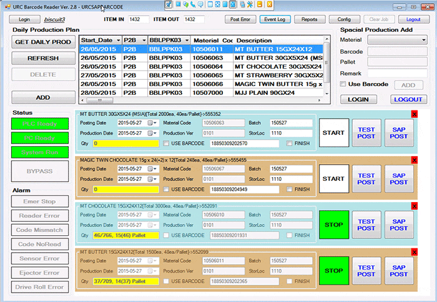Tick USE BARCODE for the MAGIC TWIN CHOCOLATE job

pos(166,189)
